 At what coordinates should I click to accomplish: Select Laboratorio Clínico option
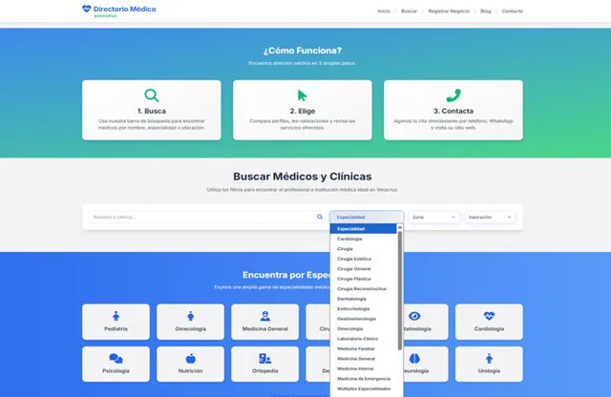coord(363,339)
